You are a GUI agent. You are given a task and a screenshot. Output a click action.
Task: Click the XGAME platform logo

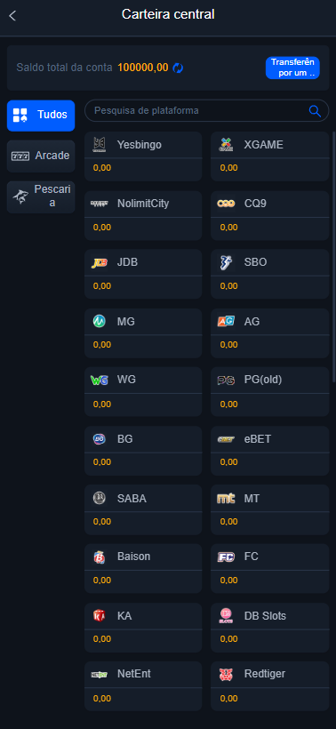[226, 145]
